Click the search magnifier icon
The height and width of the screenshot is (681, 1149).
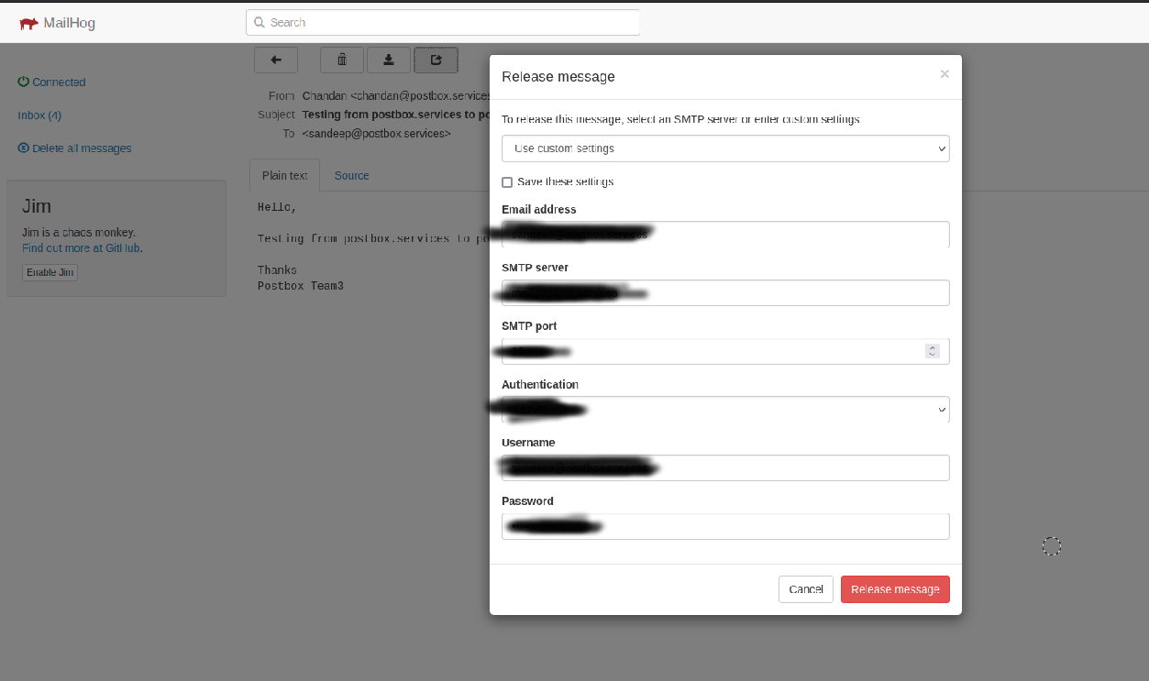coord(258,21)
